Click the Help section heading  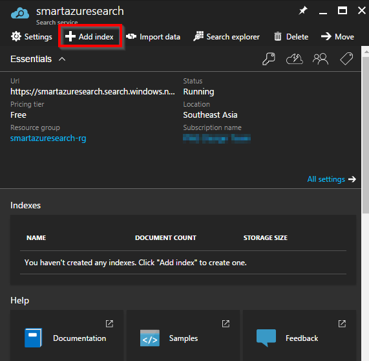pos(20,300)
